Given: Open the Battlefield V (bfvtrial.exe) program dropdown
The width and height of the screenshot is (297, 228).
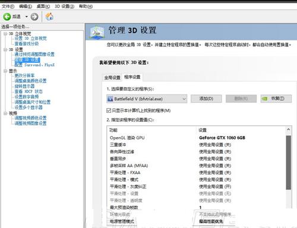Looking at the screenshot, I should [147, 99].
